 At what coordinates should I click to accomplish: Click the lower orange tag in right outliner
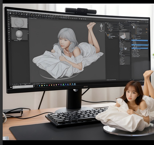pyautogui.click(x=147, y=32)
